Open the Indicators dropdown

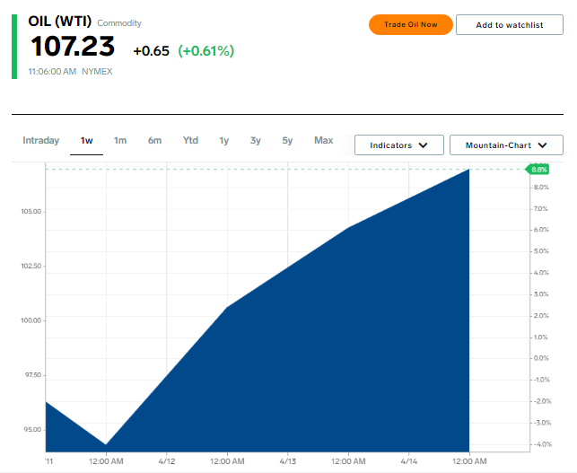tap(399, 145)
